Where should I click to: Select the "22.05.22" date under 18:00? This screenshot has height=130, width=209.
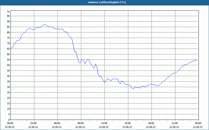pyautogui.click(x=151, y=127)
